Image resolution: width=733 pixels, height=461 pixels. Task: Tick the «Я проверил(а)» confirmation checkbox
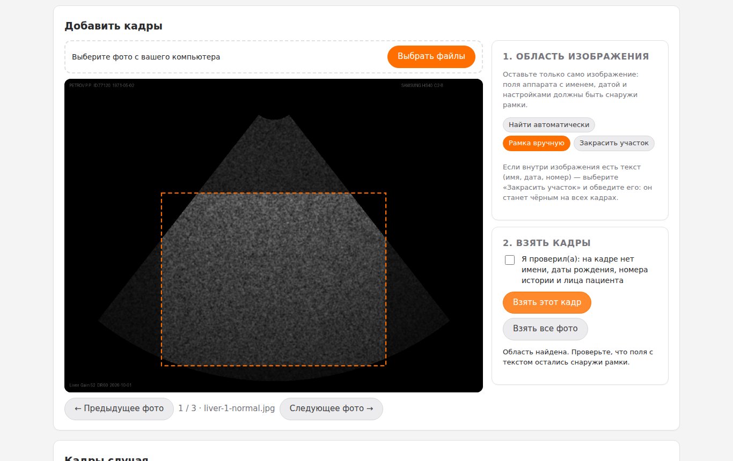(510, 260)
